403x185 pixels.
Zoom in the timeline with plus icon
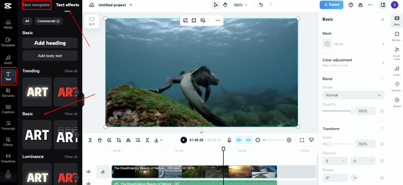click(289, 140)
